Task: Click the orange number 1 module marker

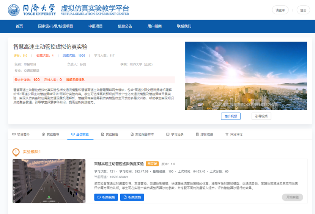Action: click(x=16, y=152)
